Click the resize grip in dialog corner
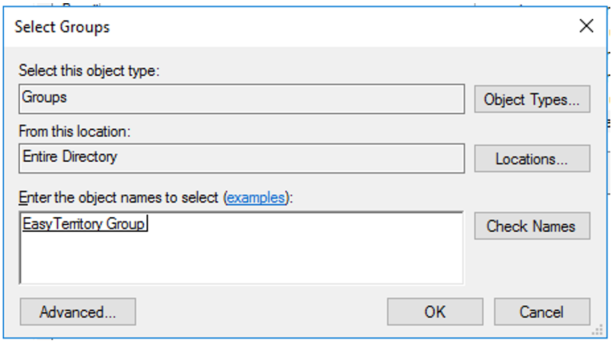This screenshot has width=613, height=347. click(x=598, y=330)
